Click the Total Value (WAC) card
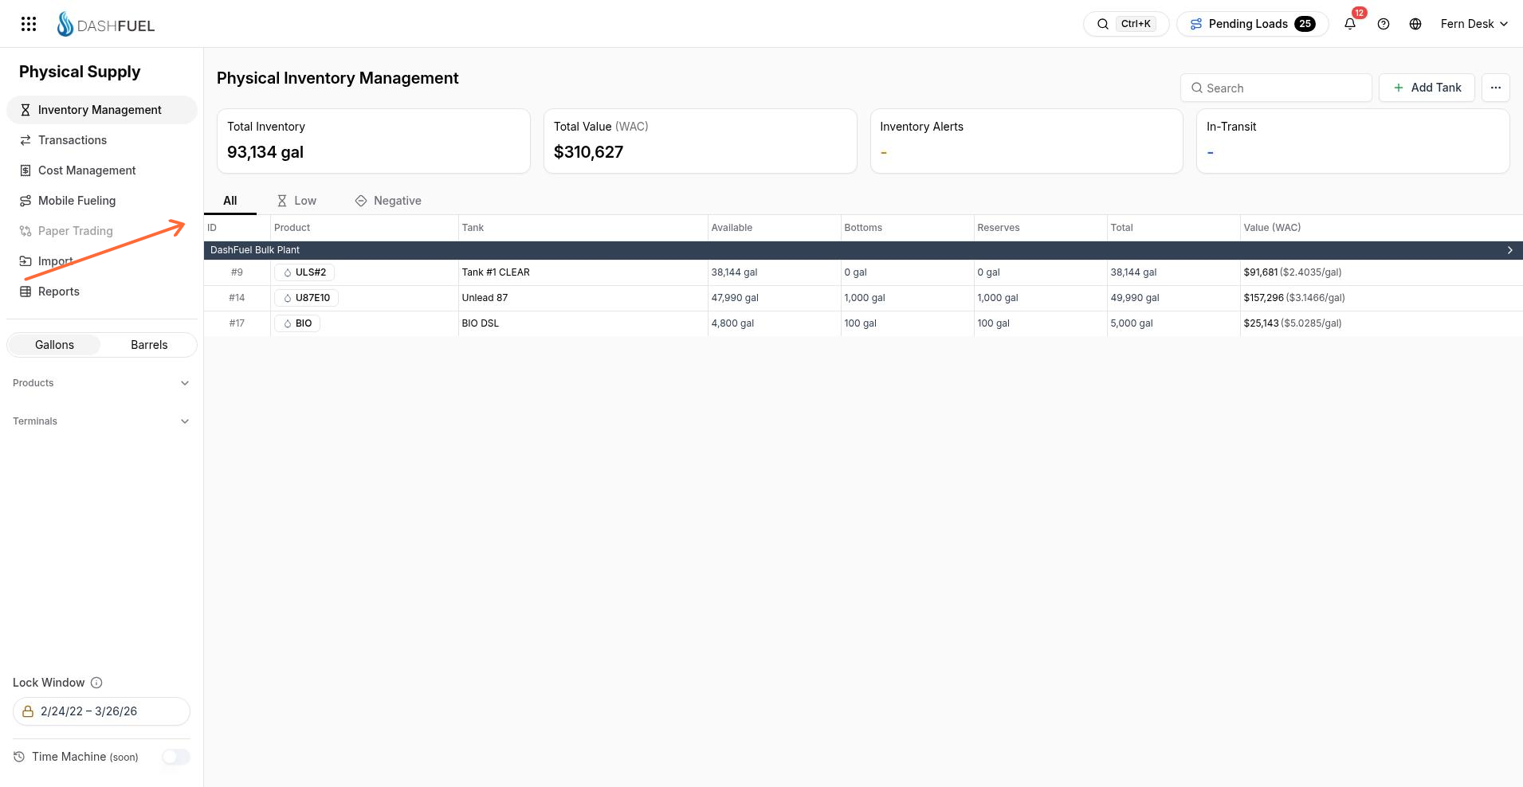 [700, 141]
